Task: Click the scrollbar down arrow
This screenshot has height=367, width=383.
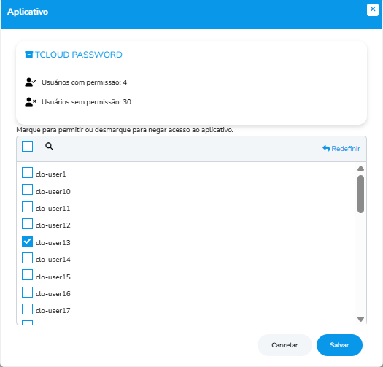Action: pos(360,319)
